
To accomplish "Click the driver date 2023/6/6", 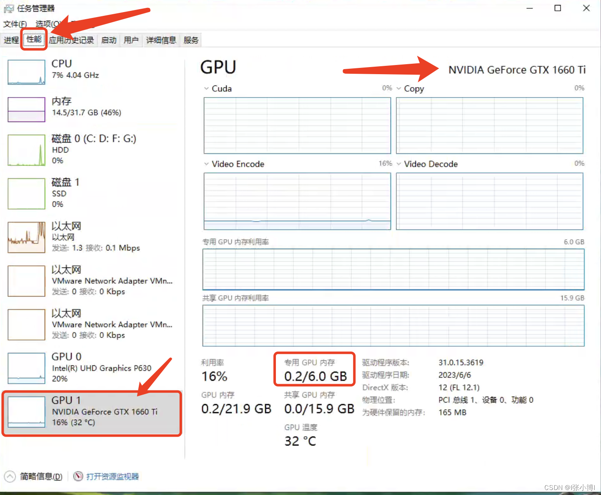I will pos(455,375).
